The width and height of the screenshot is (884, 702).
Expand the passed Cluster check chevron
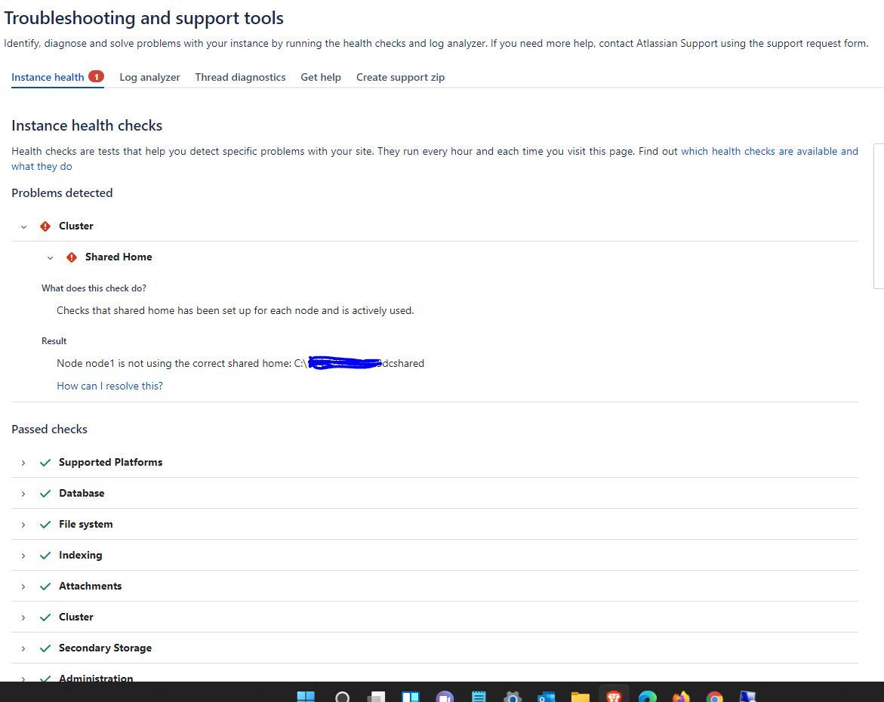(23, 618)
